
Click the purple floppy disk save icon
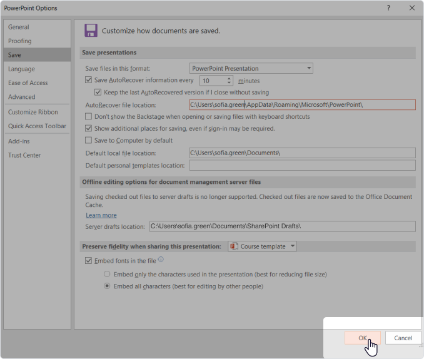[x=91, y=30]
